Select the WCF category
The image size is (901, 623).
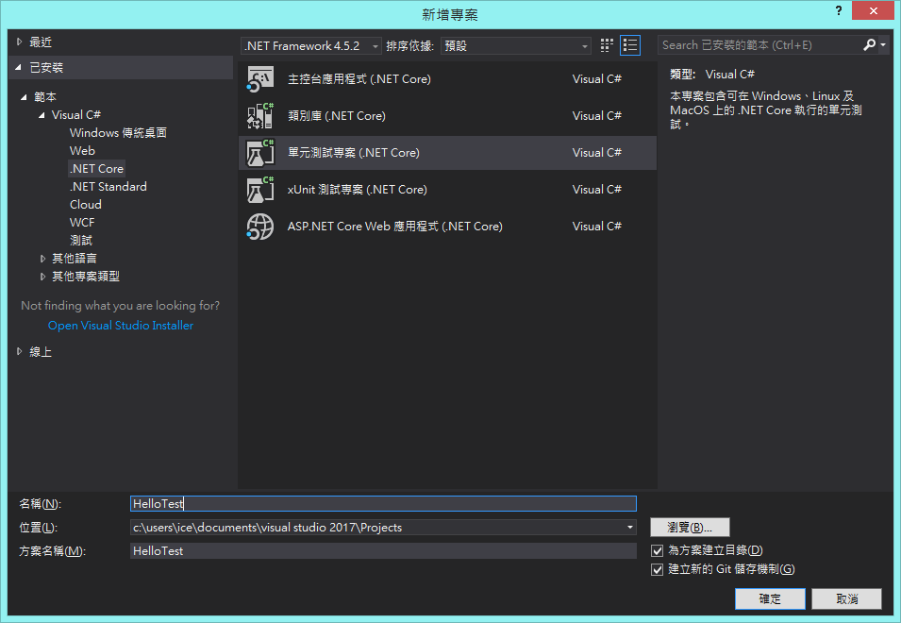pyautogui.click(x=82, y=223)
